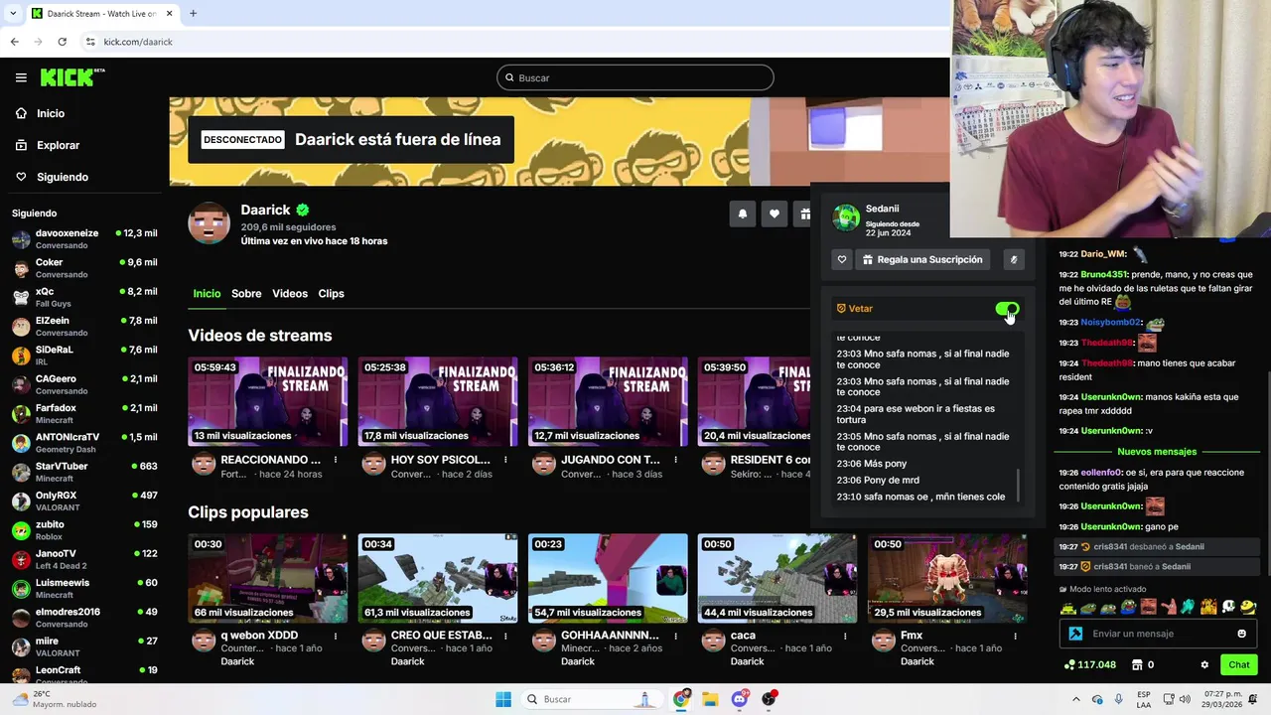This screenshot has height=715, width=1271.
Task: Click the Bruno4351 username in chat
Action: tap(1104, 275)
